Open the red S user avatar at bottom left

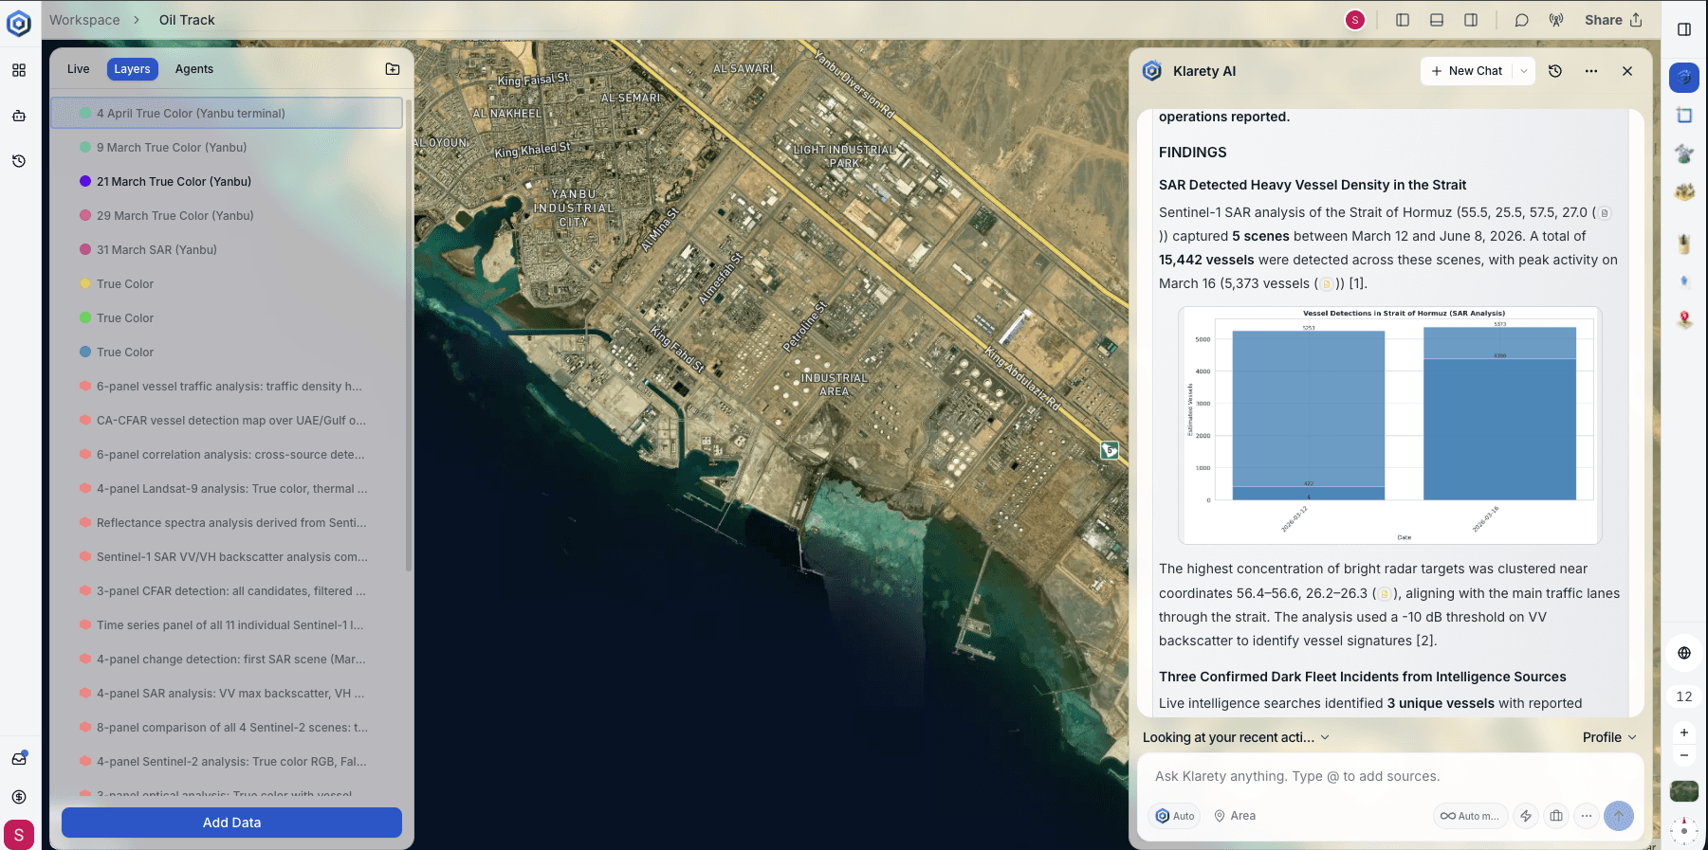click(x=19, y=835)
